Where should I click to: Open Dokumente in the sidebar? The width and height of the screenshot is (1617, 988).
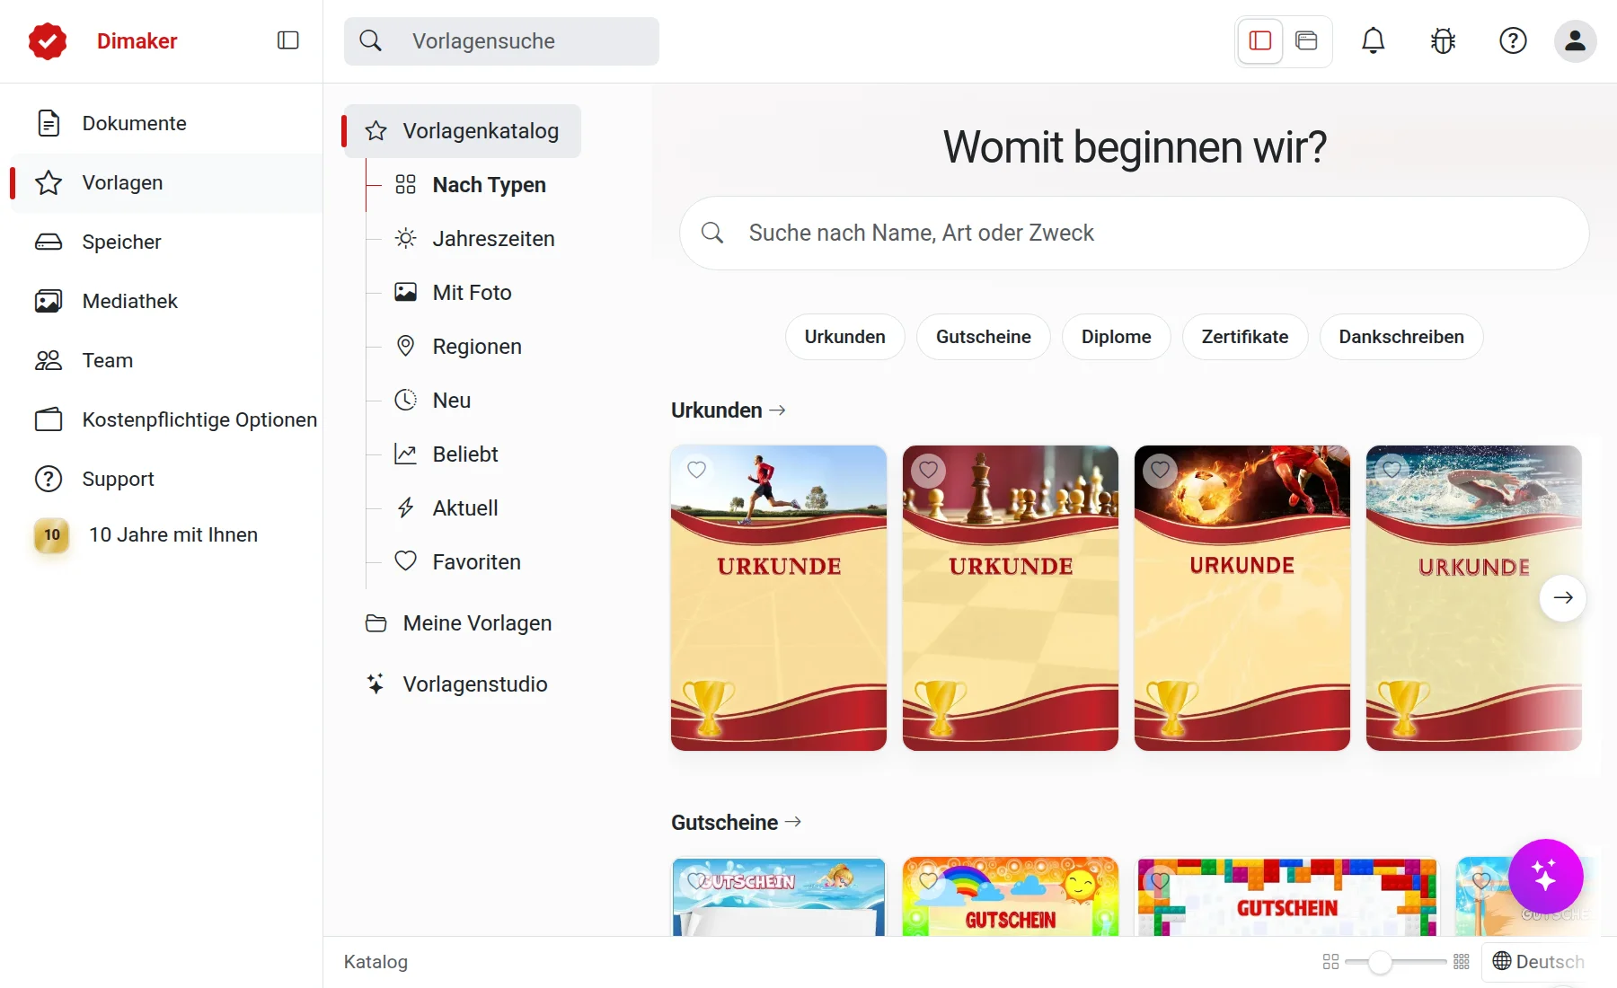click(165, 123)
